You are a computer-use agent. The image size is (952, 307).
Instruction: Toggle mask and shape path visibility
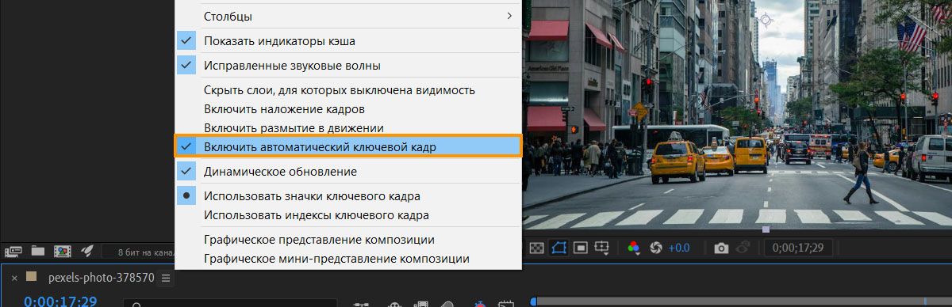pyautogui.click(x=559, y=248)
